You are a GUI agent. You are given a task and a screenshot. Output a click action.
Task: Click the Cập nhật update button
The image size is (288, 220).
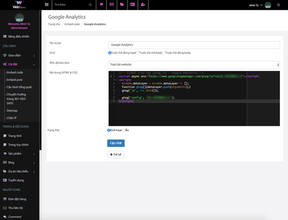coord(116,143)
